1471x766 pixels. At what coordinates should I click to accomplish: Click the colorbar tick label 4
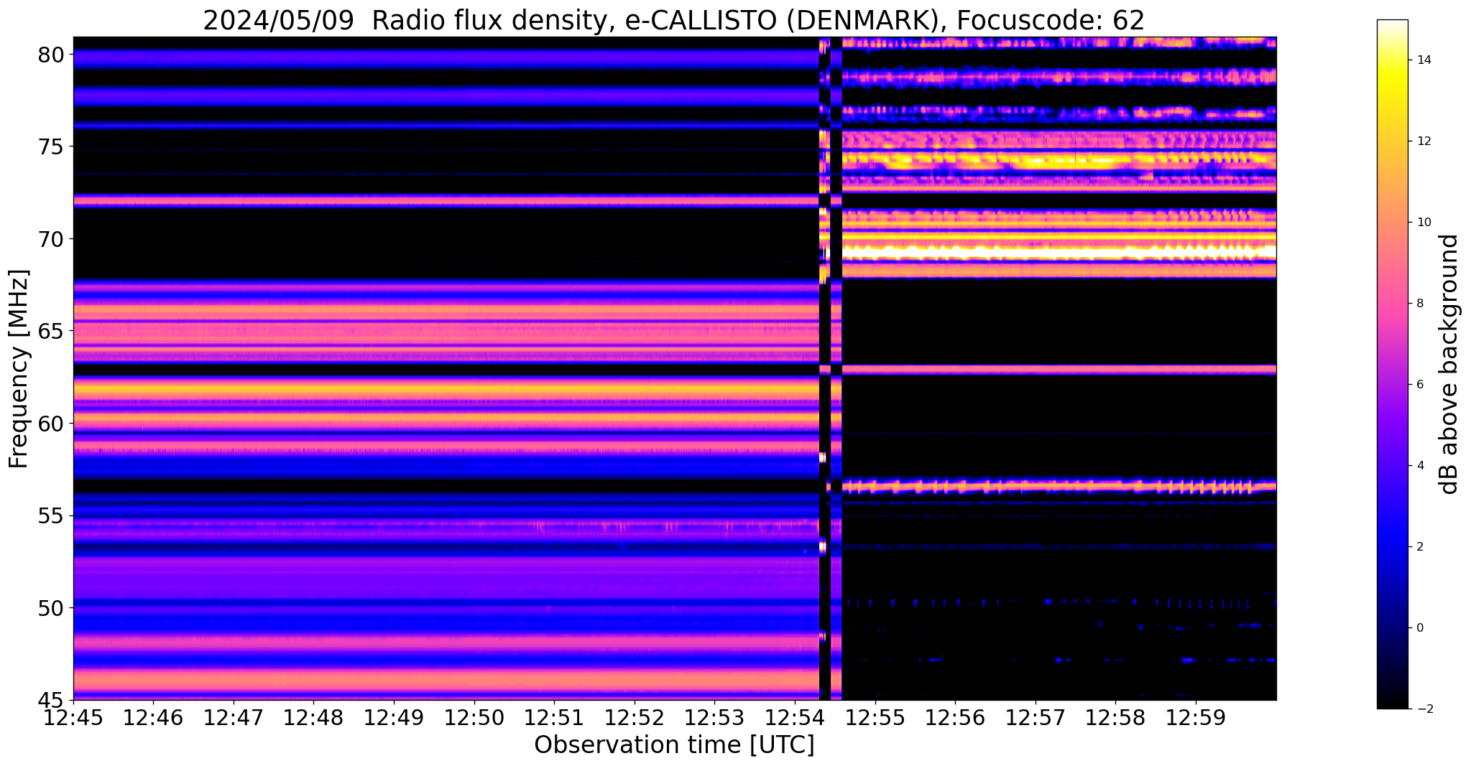point(1419,466)
